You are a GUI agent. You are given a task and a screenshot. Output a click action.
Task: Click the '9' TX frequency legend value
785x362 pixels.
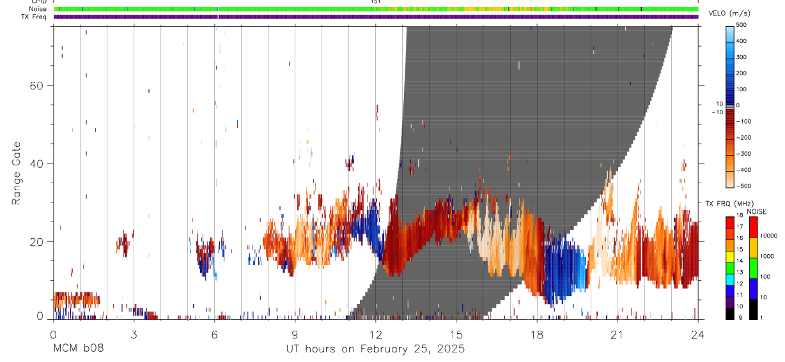740,317
